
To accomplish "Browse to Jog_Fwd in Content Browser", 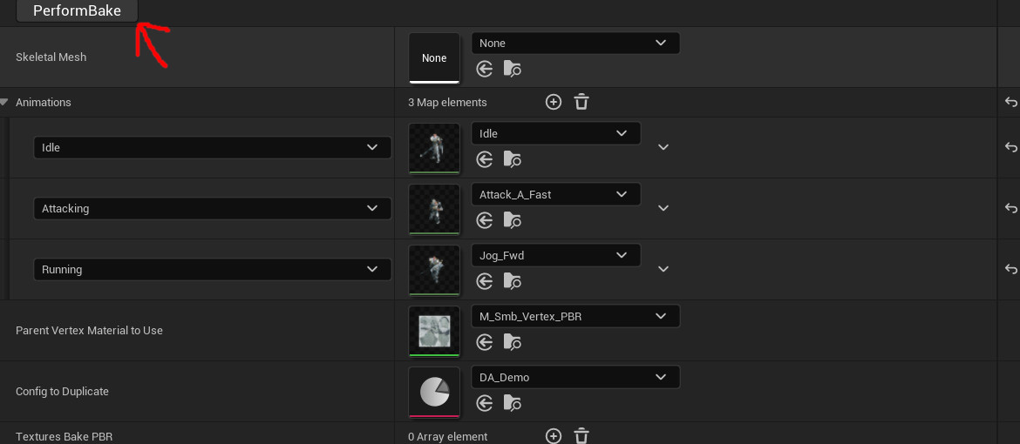I will point(512,281).
